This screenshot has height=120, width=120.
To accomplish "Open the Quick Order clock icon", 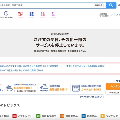I will [x=6, y=13].
